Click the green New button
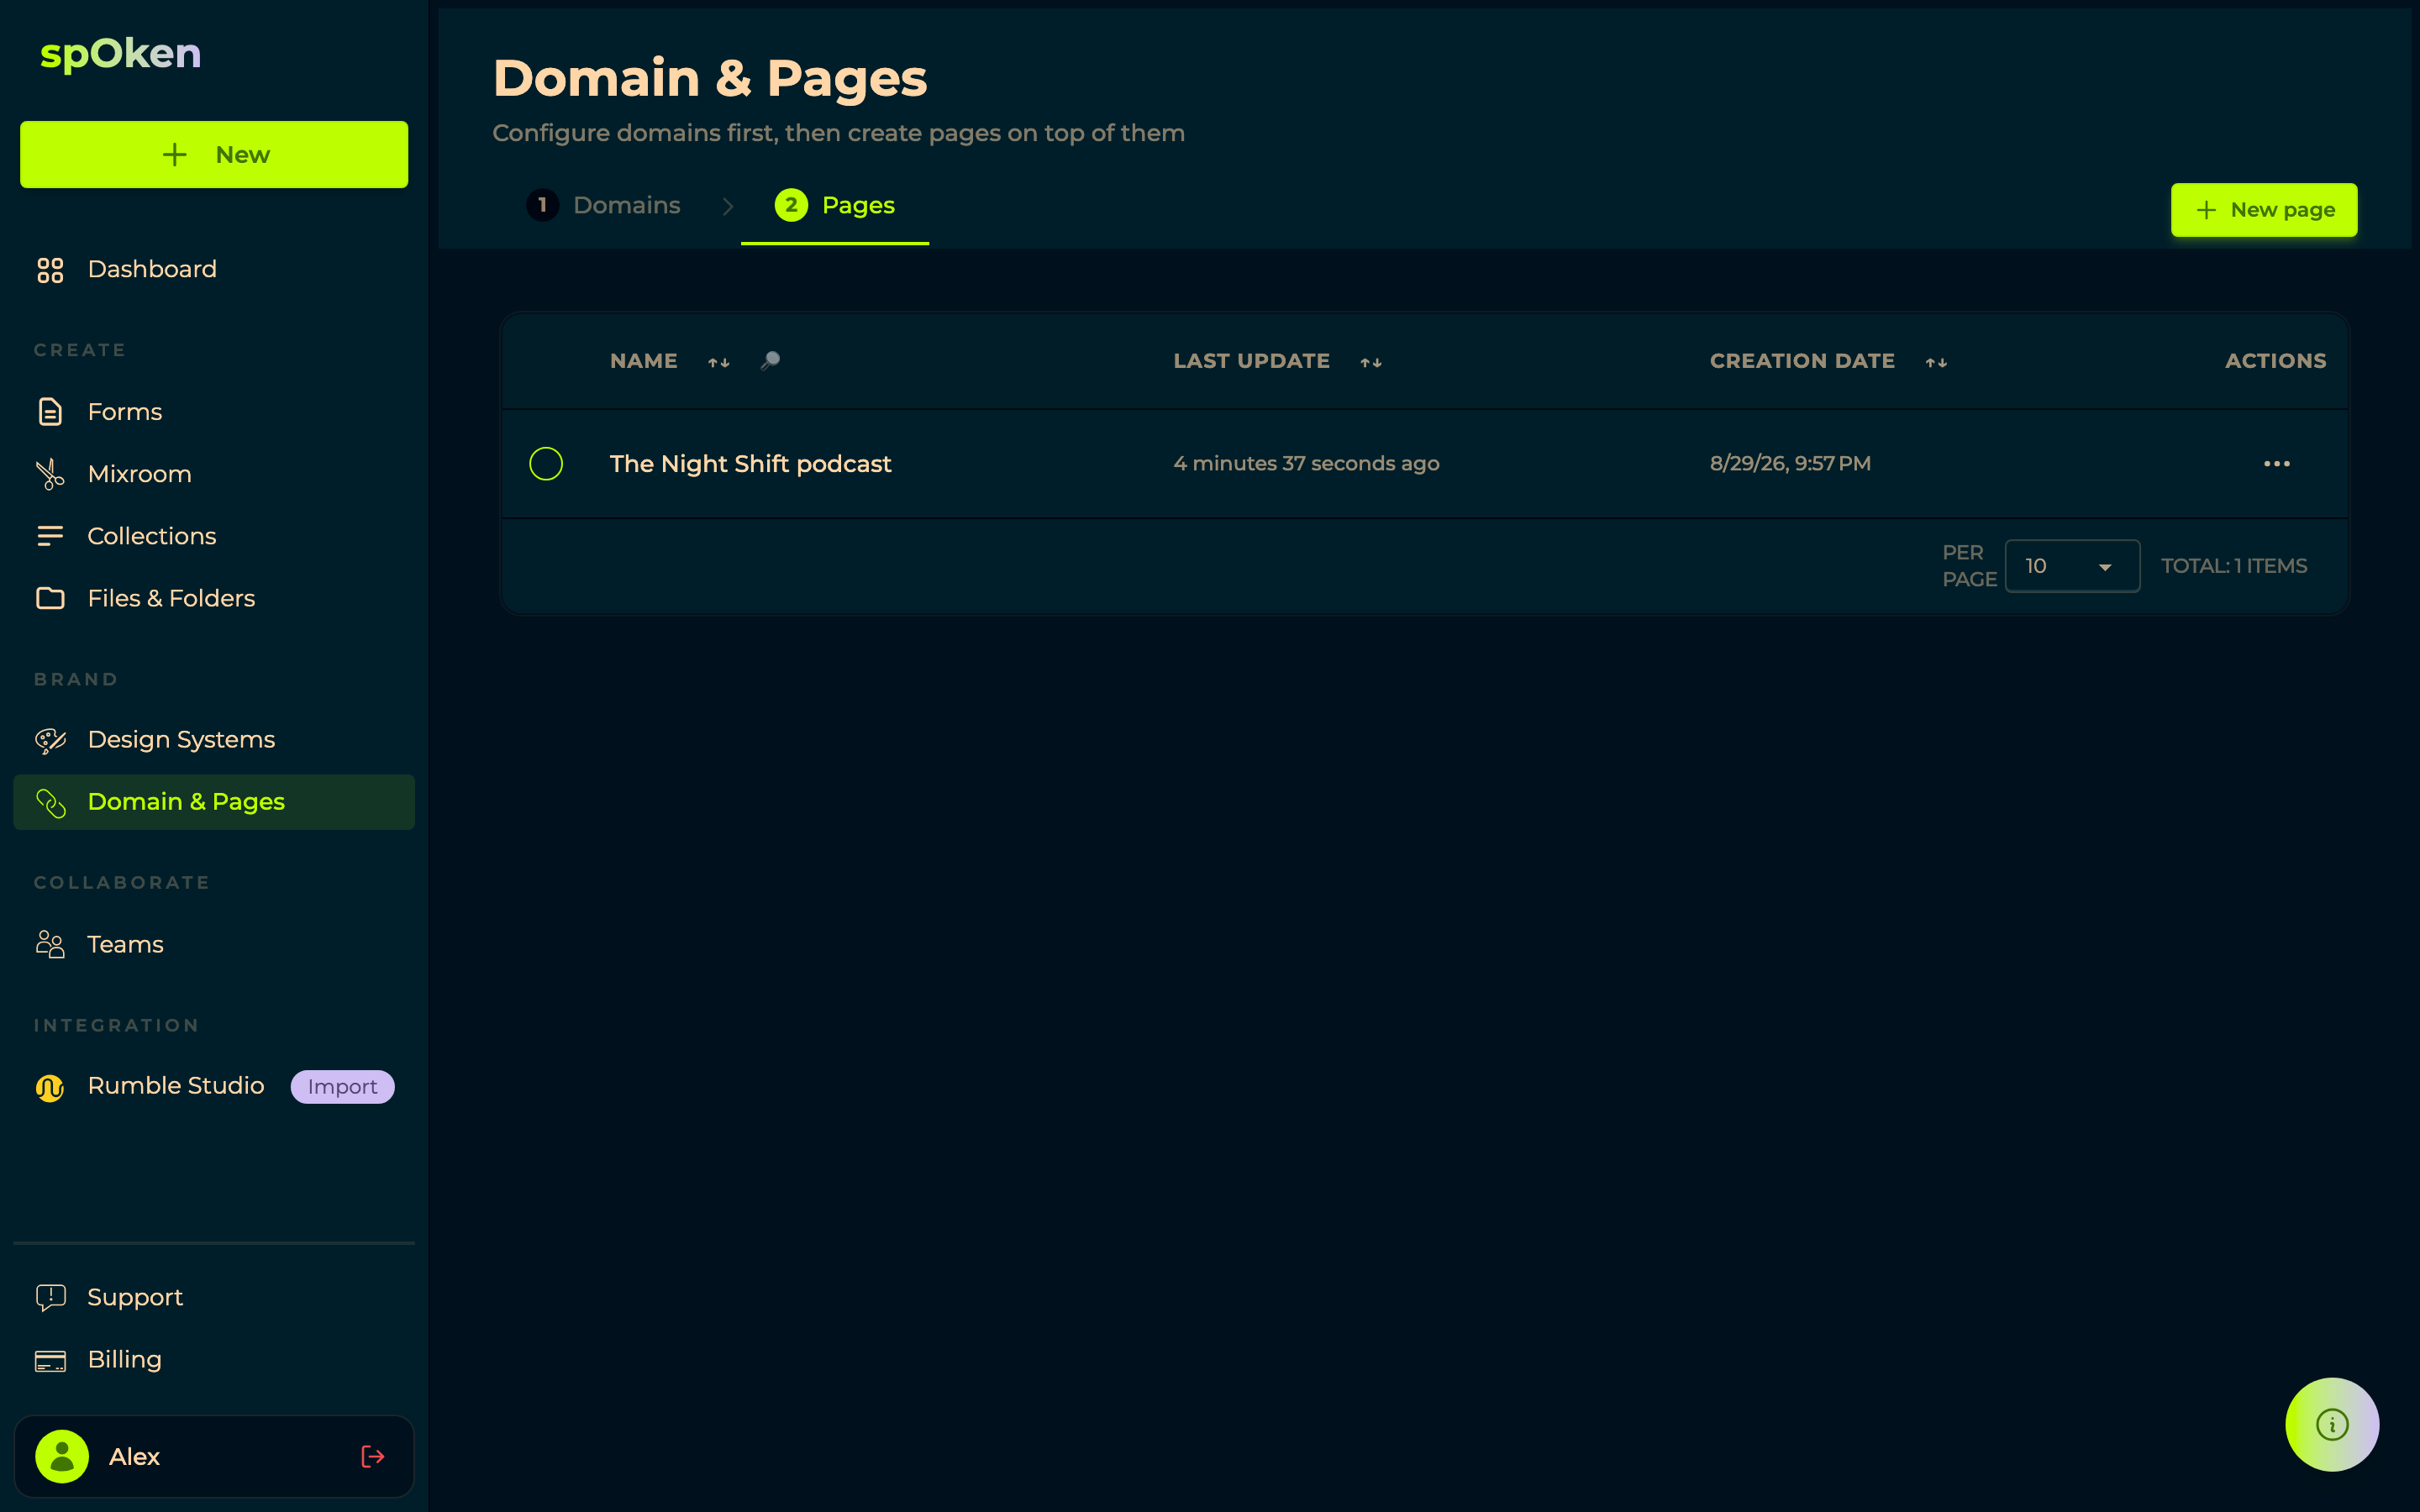The image size is (2420, 1512). 214,155
